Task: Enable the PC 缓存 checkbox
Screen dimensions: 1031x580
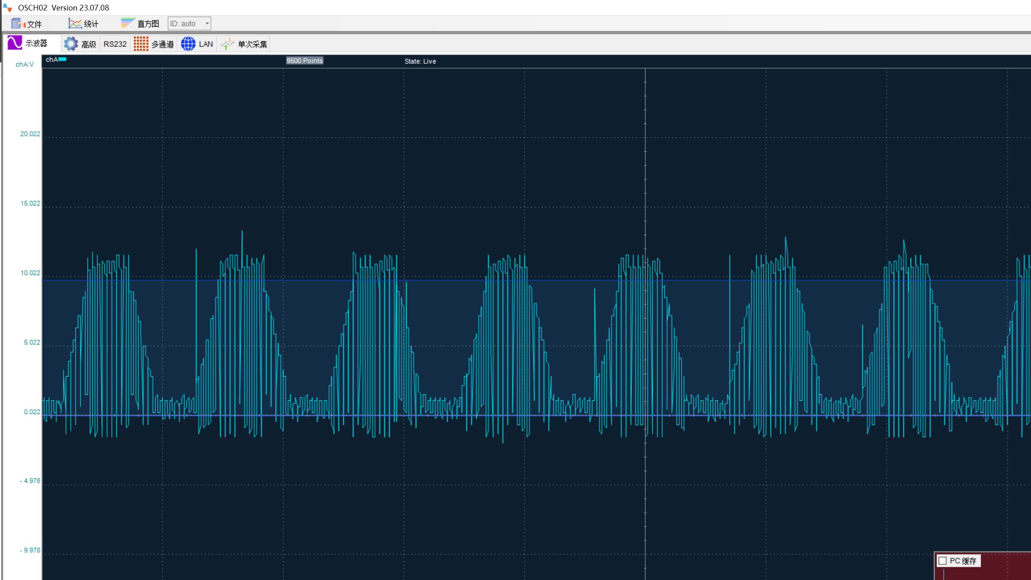Action: [x=942, y=561]
